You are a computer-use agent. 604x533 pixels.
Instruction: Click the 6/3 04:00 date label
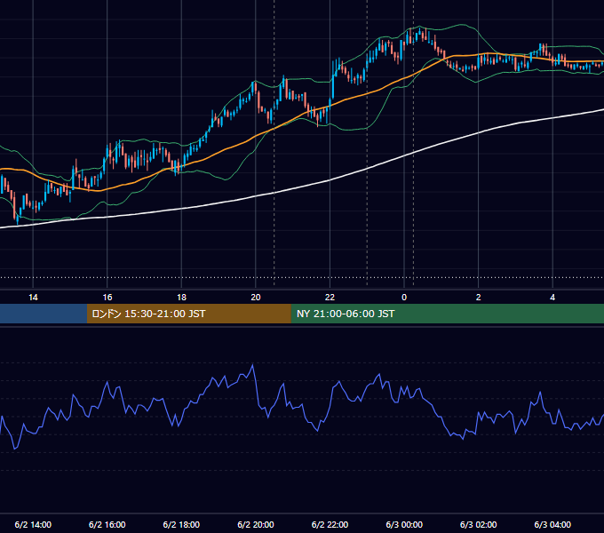tap(552, 524)
